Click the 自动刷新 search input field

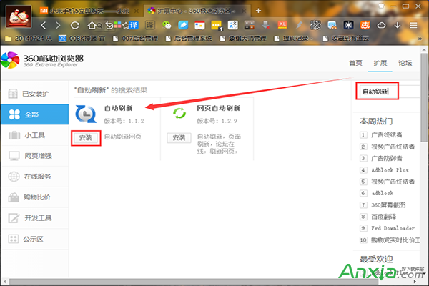click(389, 92)
